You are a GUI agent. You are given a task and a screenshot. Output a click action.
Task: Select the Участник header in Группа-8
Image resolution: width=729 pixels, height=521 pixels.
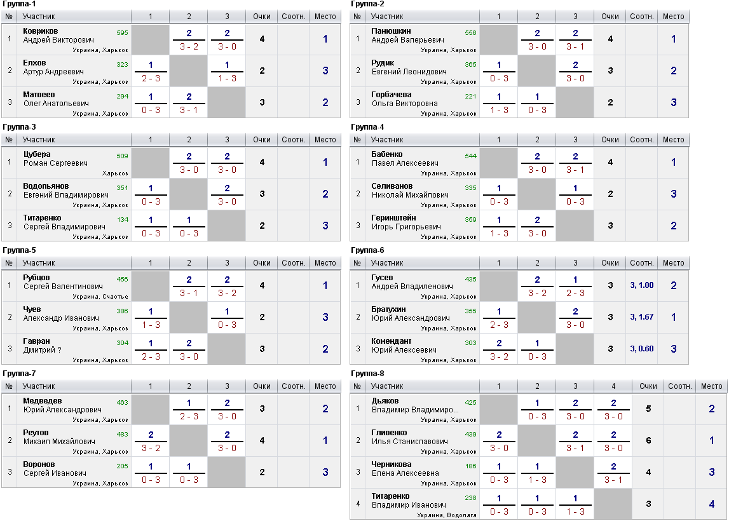(387, 386)
